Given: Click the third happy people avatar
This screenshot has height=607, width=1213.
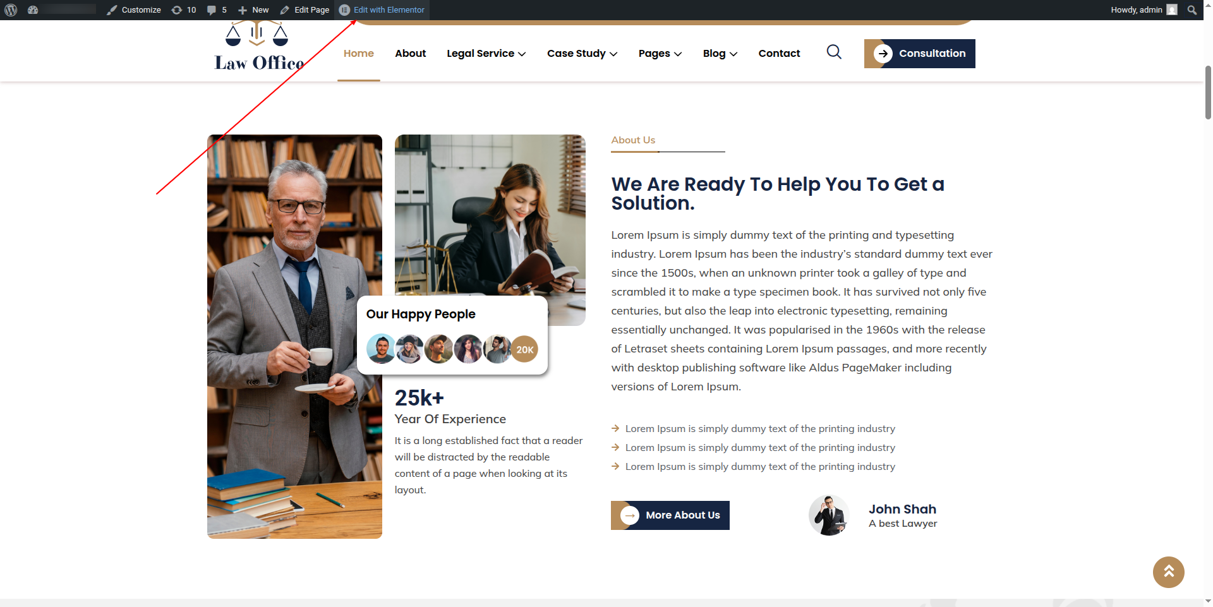Looking at the screenshot, I should click(x=439, y=349).
